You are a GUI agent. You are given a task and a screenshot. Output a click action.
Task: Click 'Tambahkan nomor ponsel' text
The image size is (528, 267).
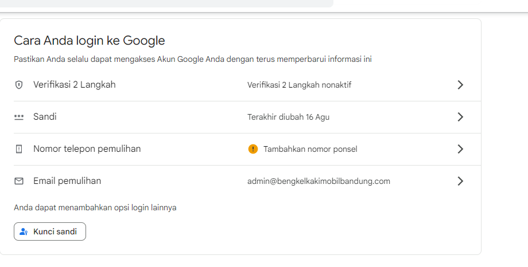point(310,150)
